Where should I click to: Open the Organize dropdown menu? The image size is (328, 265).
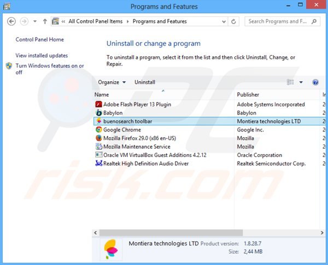(x=112, y=82)
